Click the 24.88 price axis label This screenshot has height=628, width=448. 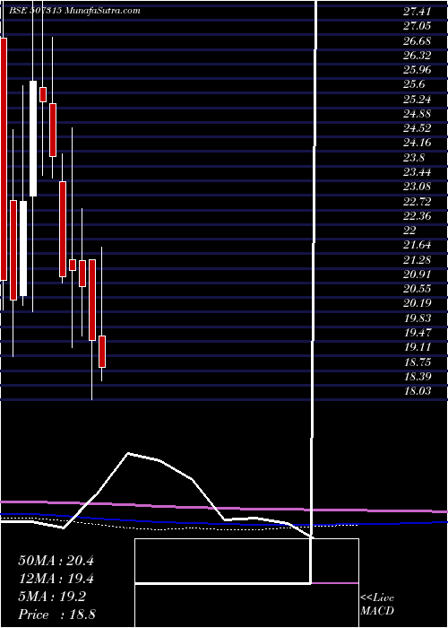(418, 114)
